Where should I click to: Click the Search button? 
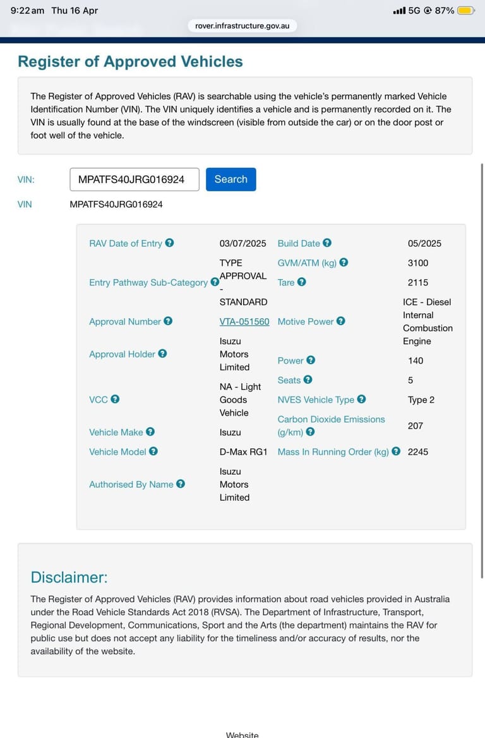pos(231,179)
